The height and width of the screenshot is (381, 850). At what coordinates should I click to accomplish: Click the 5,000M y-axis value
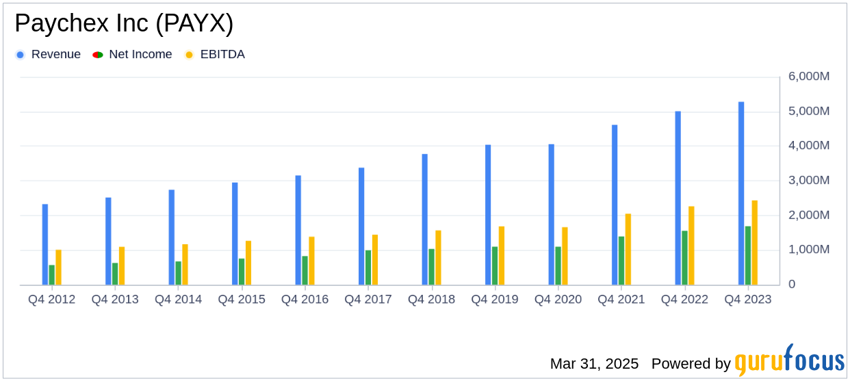[809, 111]
